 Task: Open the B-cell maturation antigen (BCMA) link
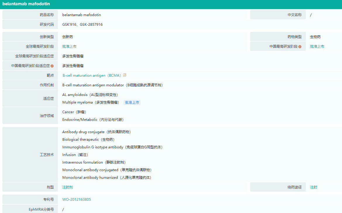coord(92,75)
